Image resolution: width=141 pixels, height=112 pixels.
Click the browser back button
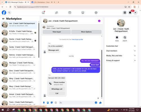(3, 7)
